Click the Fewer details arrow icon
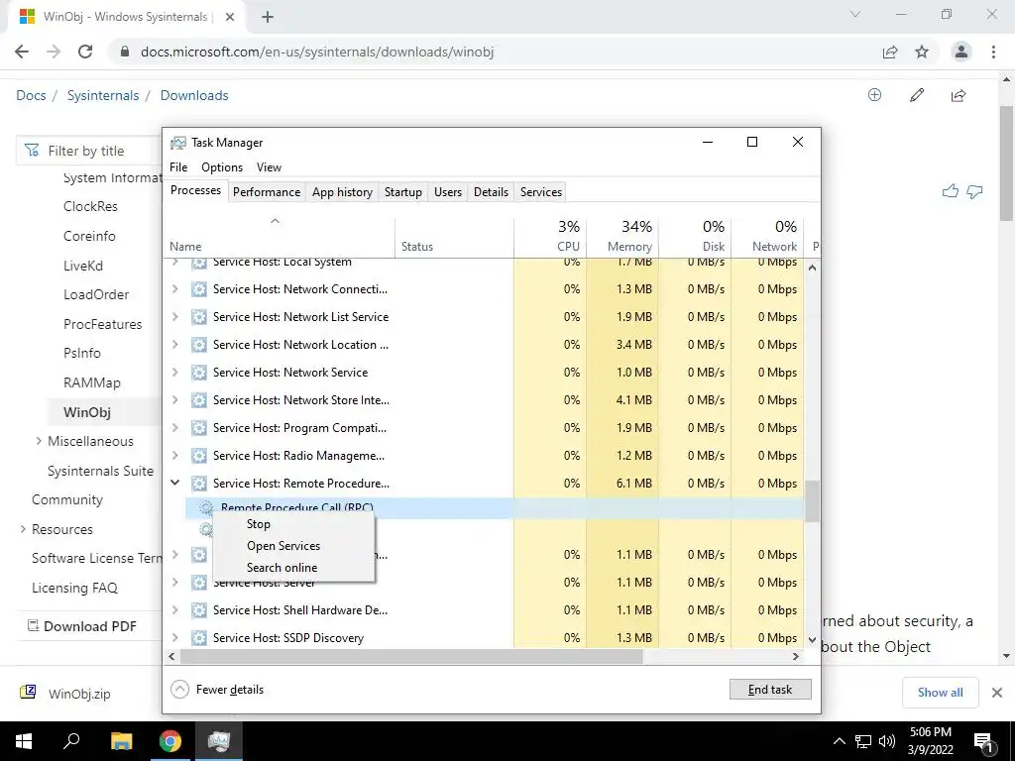The image size is (1015, 761). [x=179, y=690]
